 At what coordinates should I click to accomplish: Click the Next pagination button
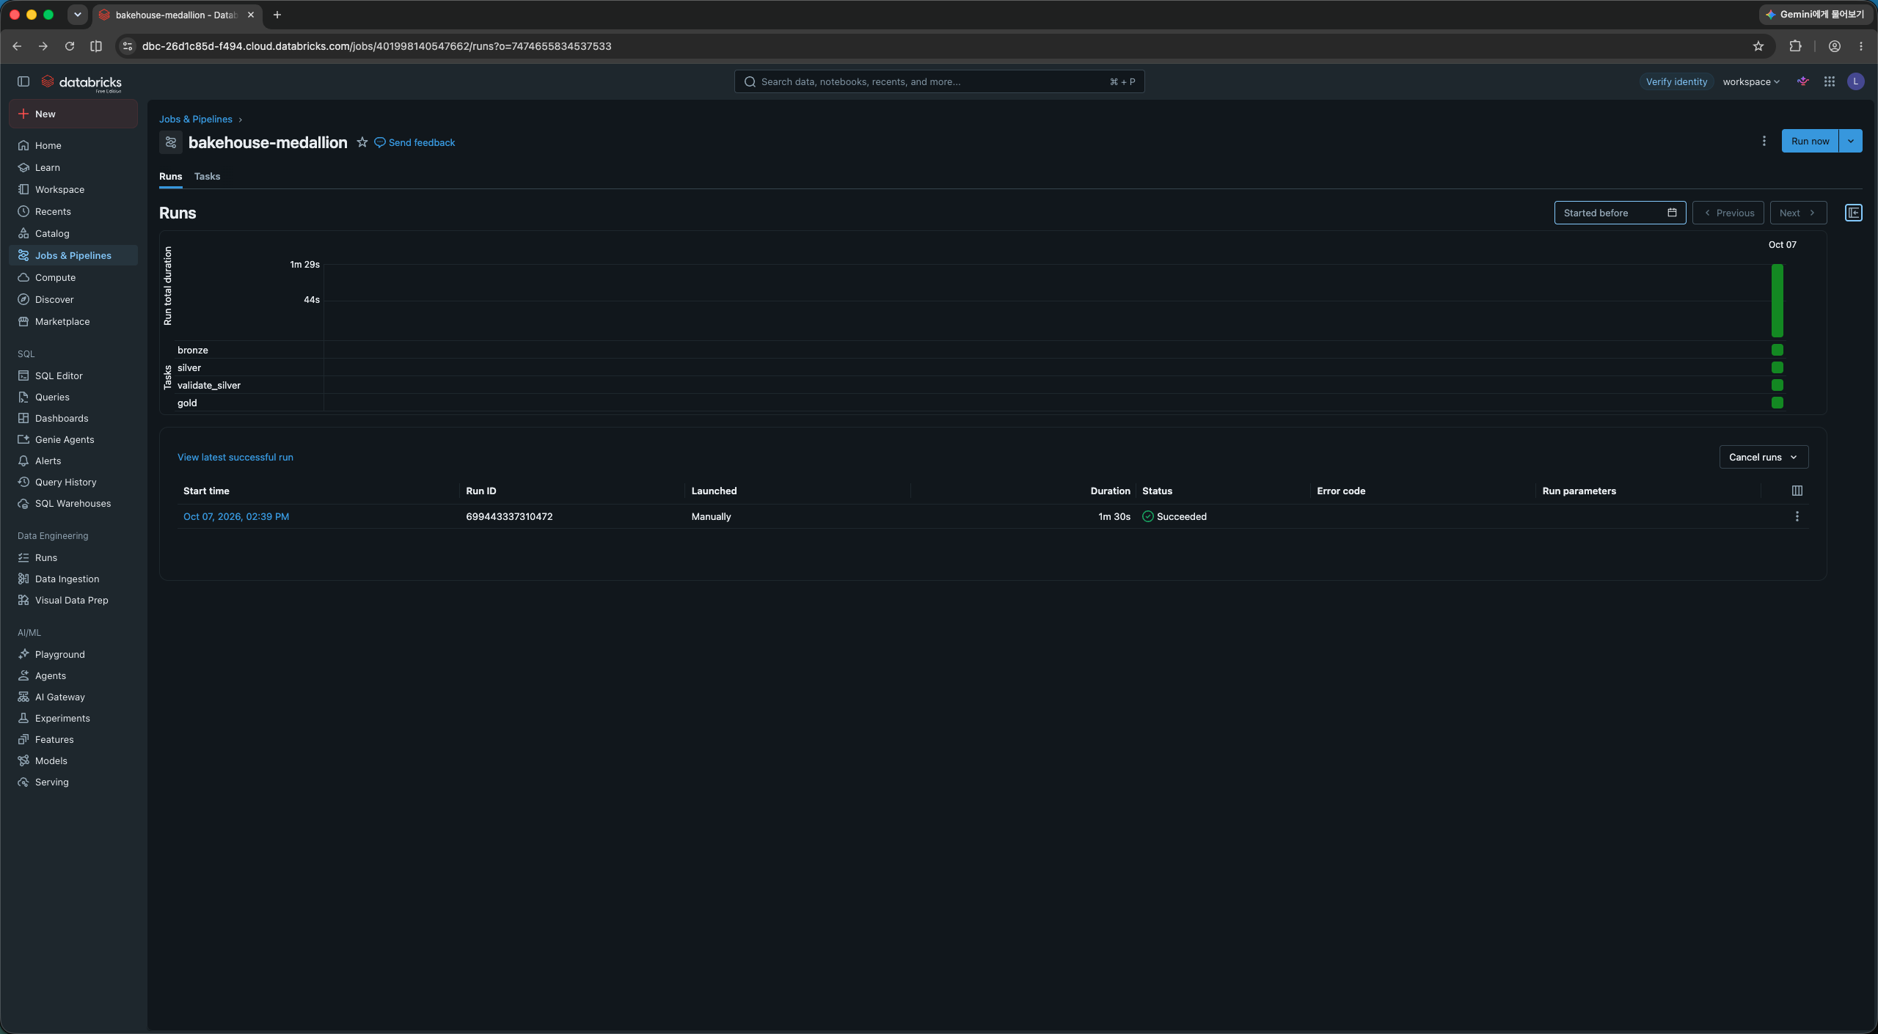coord(1798,213)
